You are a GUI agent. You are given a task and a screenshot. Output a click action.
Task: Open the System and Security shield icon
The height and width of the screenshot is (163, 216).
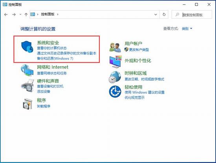[27, 47]
